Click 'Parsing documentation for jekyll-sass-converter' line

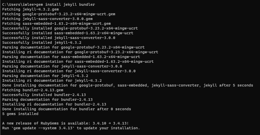[62, 66]
